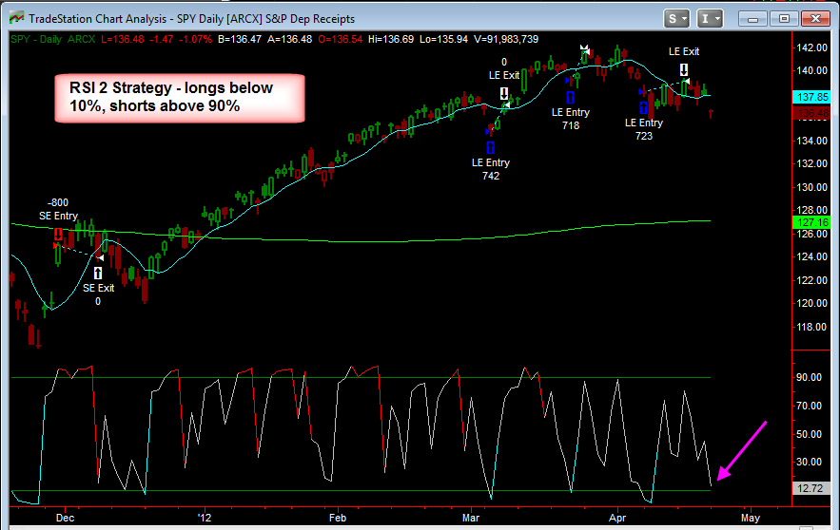Click the A=136.48 ask value
Image resolution: width=840 pixels, height=530 pixels.
(290, 39)
